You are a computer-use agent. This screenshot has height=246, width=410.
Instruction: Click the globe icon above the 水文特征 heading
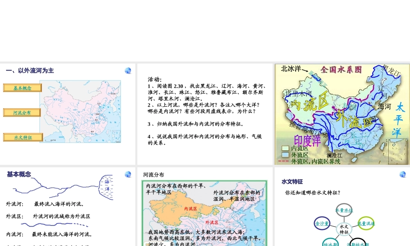(x=403, y=174)
